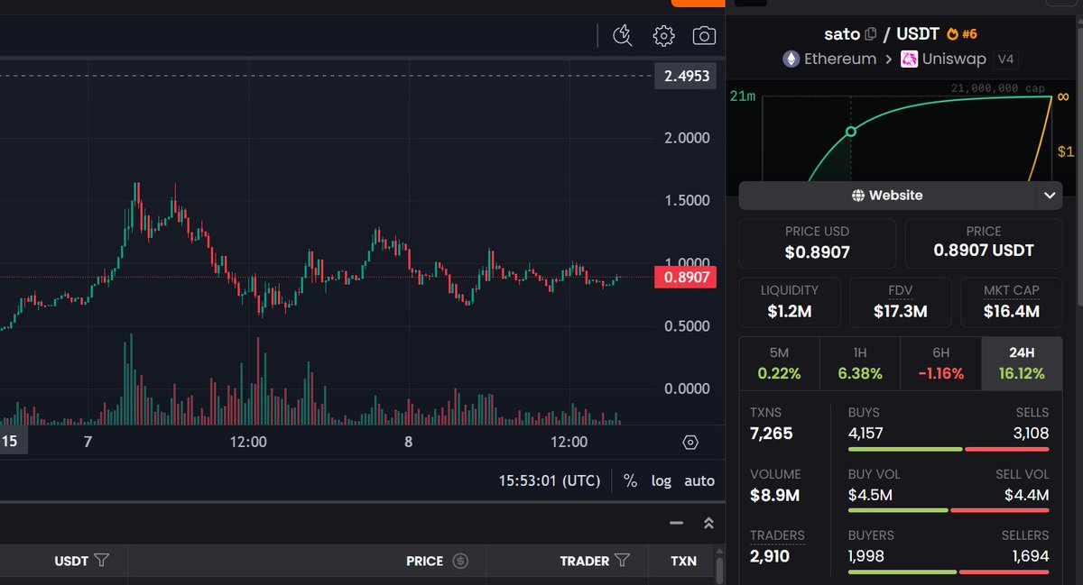Click the BUYERS count 1,998
The image size is (1083, 585).
[865, 556]
